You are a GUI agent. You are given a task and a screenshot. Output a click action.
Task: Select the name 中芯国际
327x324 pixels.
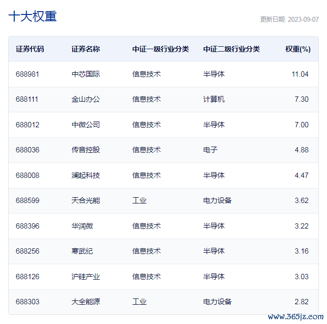86,74
